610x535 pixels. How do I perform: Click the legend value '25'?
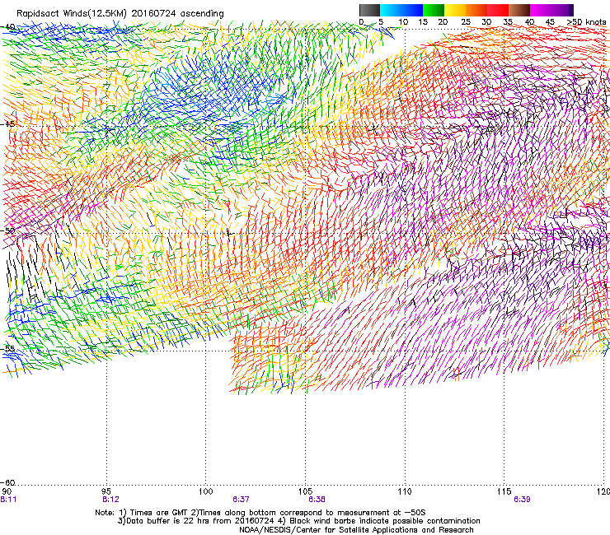pyautogui.click(x=466, y=21)
